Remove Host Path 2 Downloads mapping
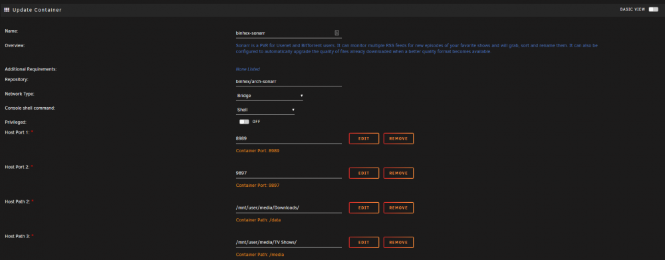 coord(398,208)
